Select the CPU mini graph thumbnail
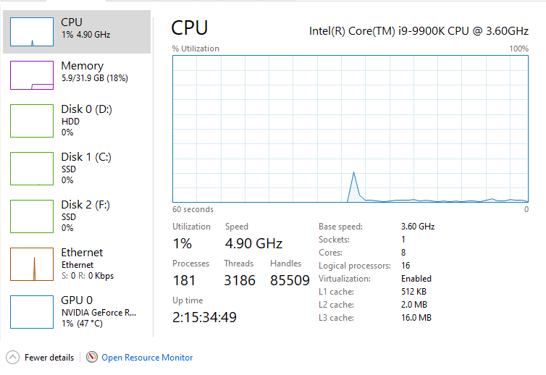 [32, 31]
